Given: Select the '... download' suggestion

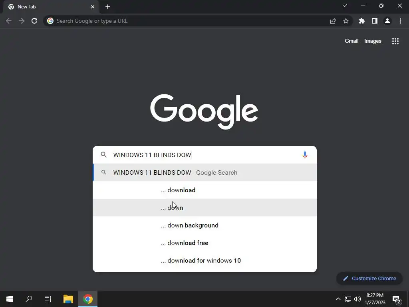Looking at the screenshot, I should coord(205,190).
